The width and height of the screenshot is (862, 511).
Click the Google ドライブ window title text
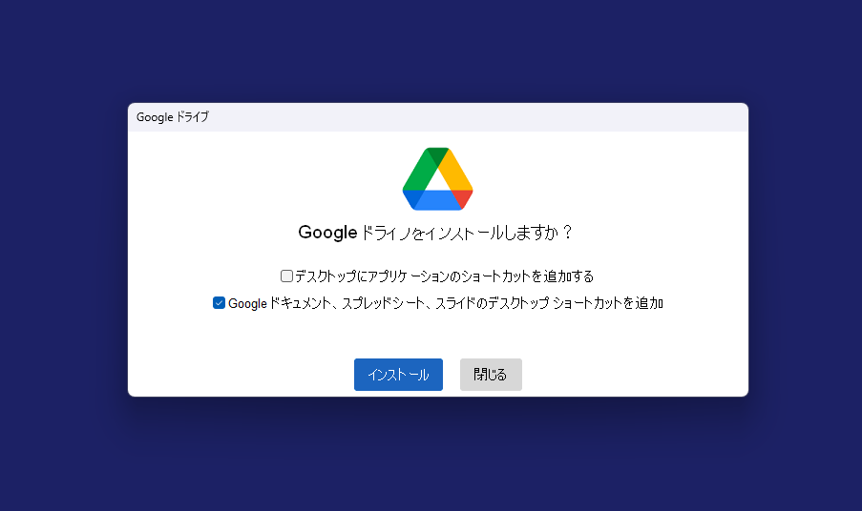click(x=173, y=117)
